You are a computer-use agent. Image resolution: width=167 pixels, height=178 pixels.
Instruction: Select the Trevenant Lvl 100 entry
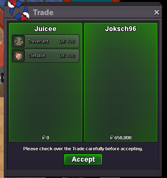tap(46, 41)
